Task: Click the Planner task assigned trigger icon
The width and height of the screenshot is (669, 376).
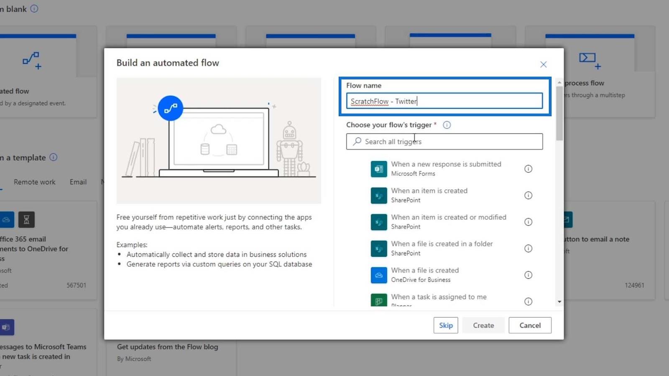Action: [x=379, y=300]
